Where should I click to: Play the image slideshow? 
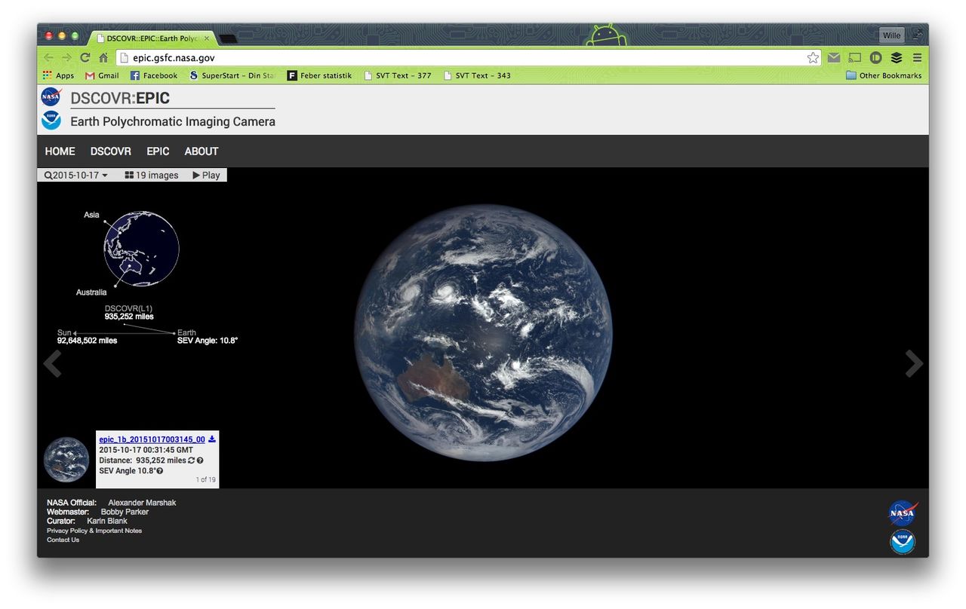[x=206, y=175]
